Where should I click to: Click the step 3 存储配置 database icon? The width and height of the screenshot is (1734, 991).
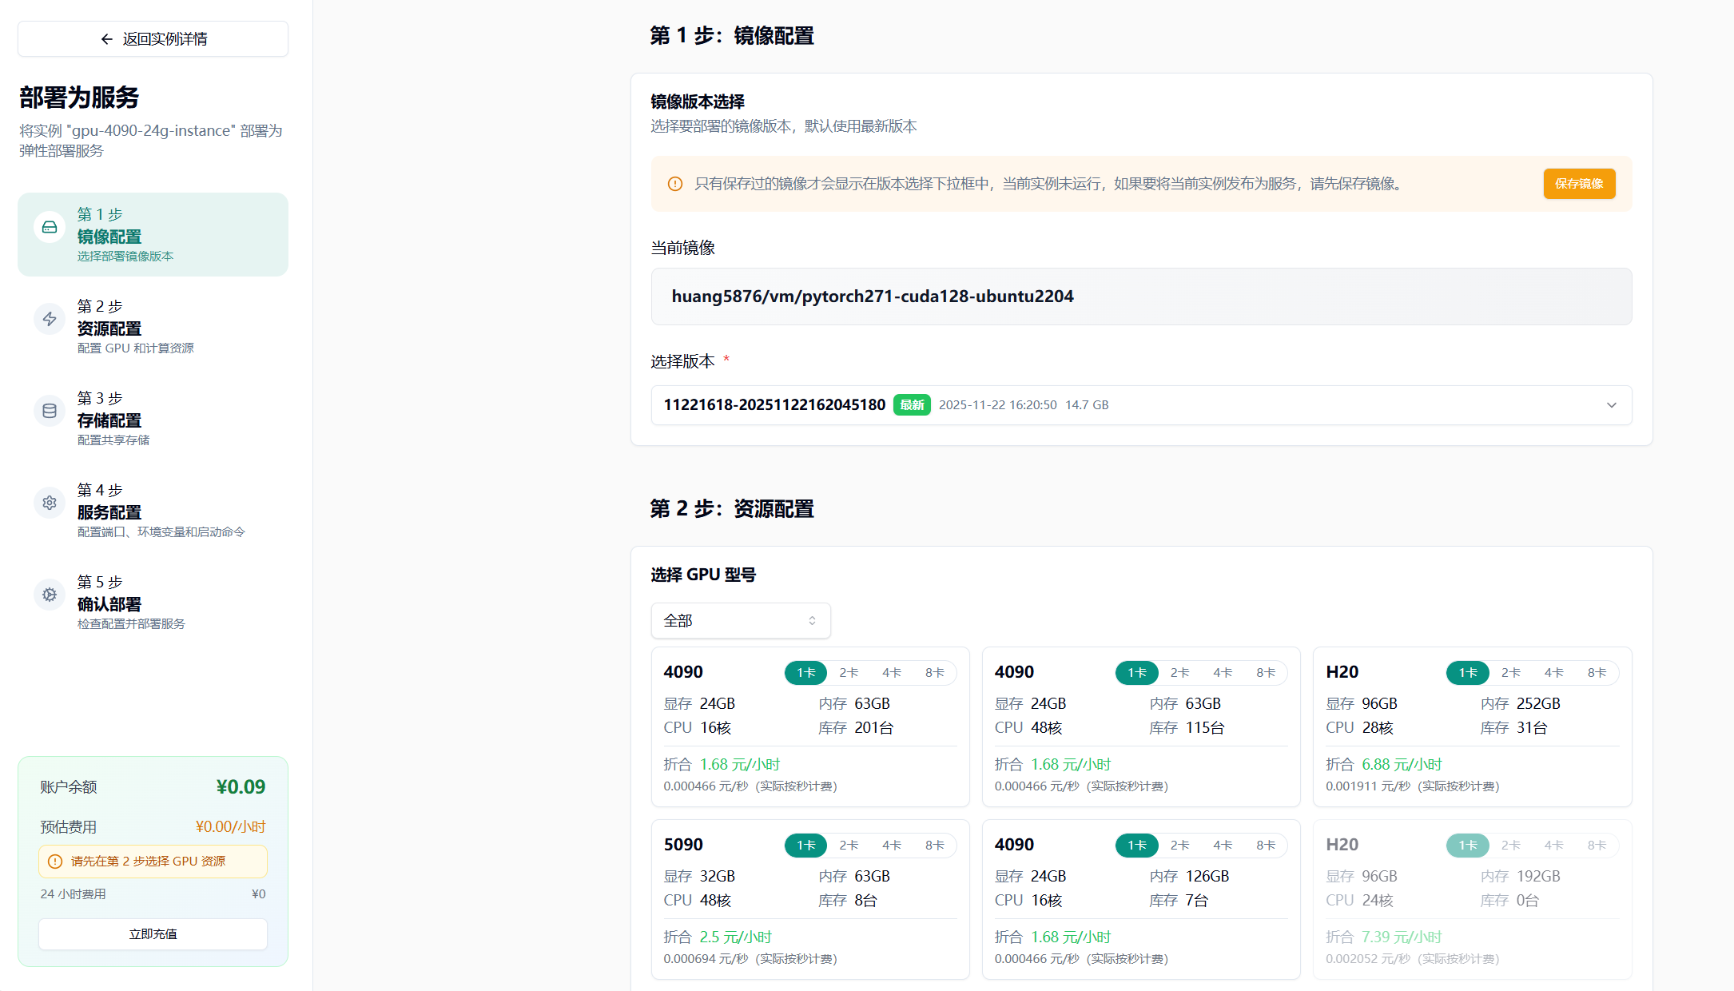[50, 411]
